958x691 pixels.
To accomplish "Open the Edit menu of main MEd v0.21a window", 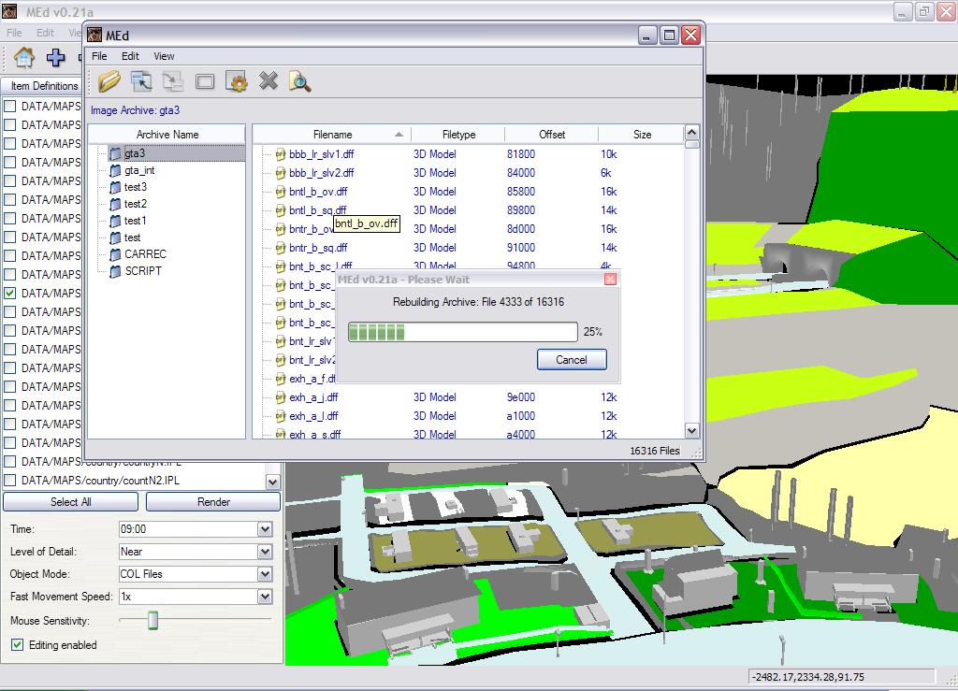I will [x=45, y=33].
